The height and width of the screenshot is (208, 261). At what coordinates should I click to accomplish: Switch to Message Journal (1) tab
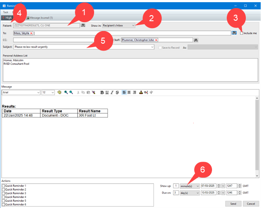(x=41, y=18)
